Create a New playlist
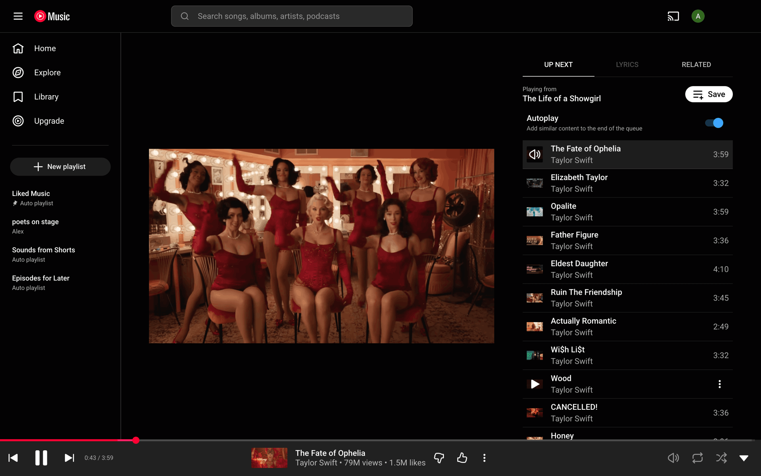 click(x=60, y=167)
